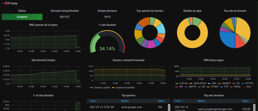Click light blue slice in Top queries donut
The image size is (258, 111).
coord(161,29)
